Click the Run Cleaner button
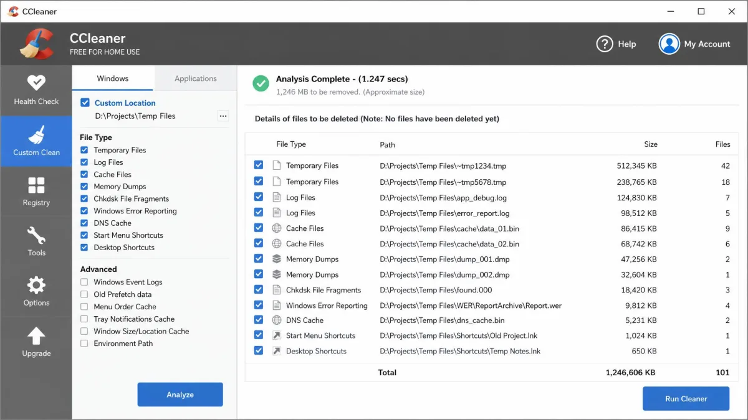 [x=686, y=399]
